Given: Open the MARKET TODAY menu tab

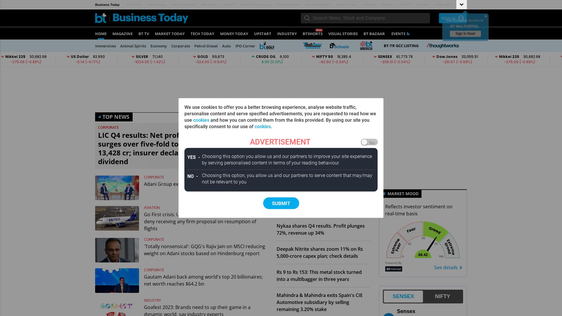Looking at the screenshot, I should click(169, 34).
